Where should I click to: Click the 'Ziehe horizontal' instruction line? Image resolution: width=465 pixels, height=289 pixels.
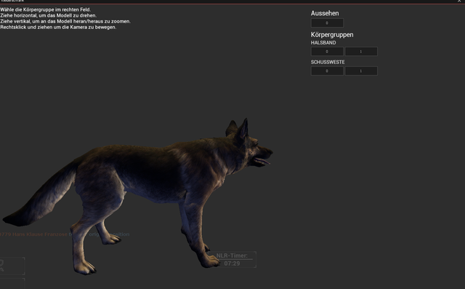pyautogui.click(x=49, y=15)
